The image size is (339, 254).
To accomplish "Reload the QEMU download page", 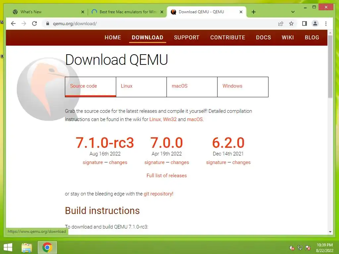I will tap(34, 23).
